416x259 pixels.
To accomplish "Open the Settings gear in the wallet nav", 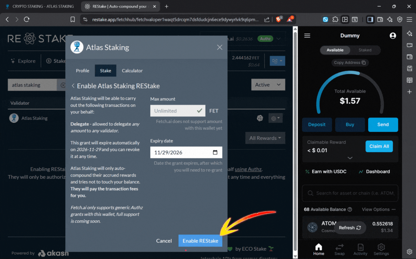I will point(381,249).
